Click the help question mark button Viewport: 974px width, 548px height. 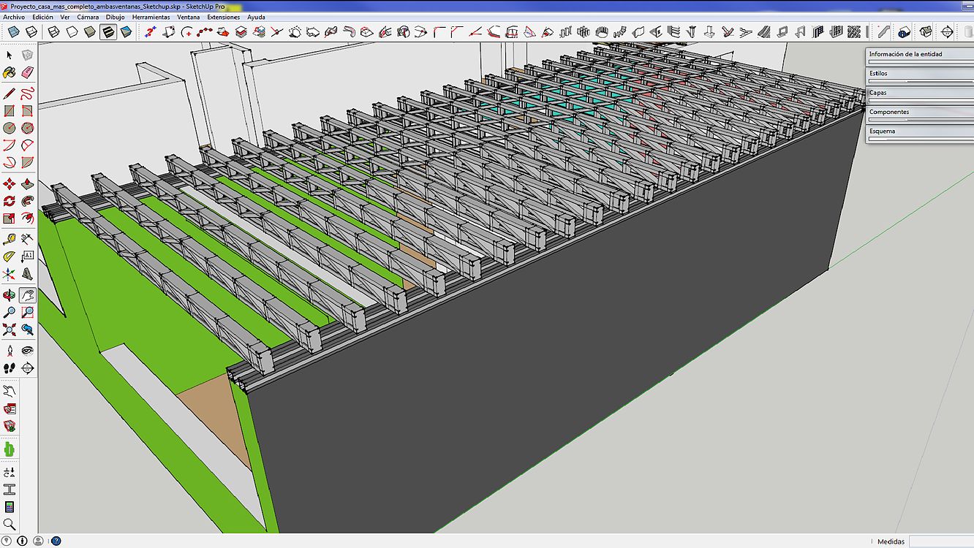point(56,541)
